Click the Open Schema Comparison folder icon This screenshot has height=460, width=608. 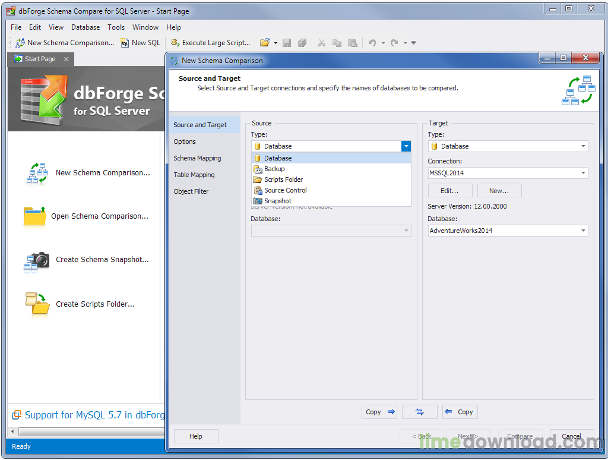(34, 216)
